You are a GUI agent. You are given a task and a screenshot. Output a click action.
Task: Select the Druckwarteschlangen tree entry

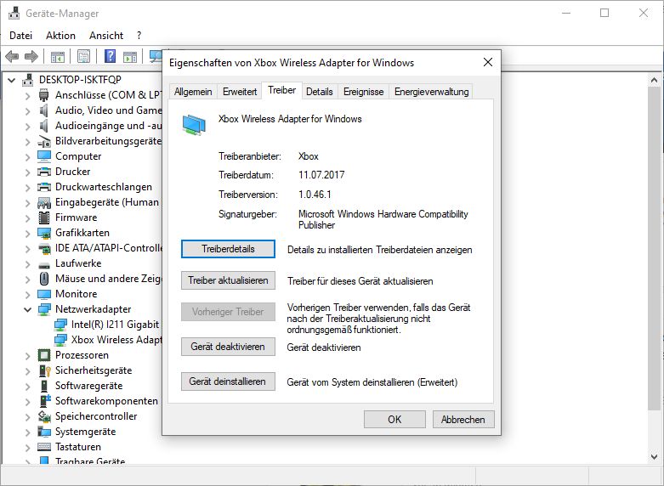coord(104,187)
